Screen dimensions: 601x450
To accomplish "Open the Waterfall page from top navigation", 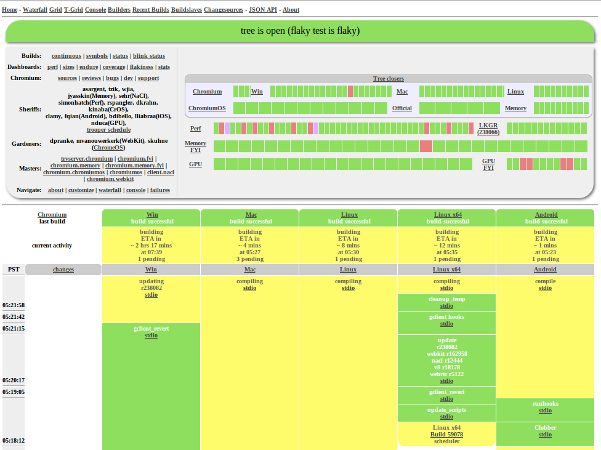I will (x=35, y=10).
